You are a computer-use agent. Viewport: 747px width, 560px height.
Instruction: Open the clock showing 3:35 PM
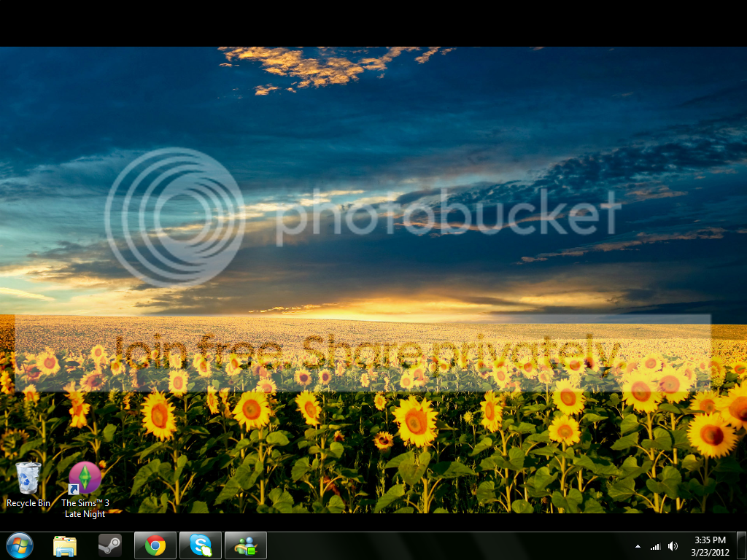point(710,540)
